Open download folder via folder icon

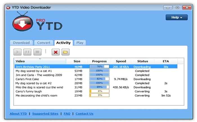(x=66, y=52)
